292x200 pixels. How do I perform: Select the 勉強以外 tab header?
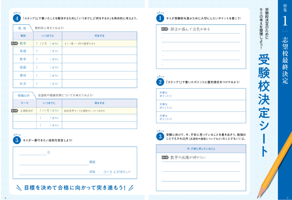pyautogui.click(x=23, y=95)
